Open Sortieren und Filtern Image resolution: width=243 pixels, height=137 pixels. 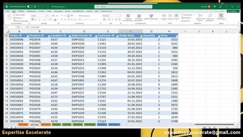(x=200, y=18)
